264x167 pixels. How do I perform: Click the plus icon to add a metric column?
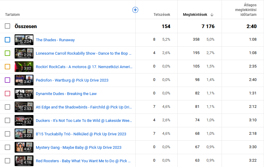(x=135, y=10)
